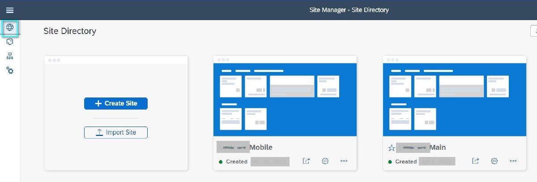
Task: Click the Site Directory page heading
Action: [x=70, y=31]
